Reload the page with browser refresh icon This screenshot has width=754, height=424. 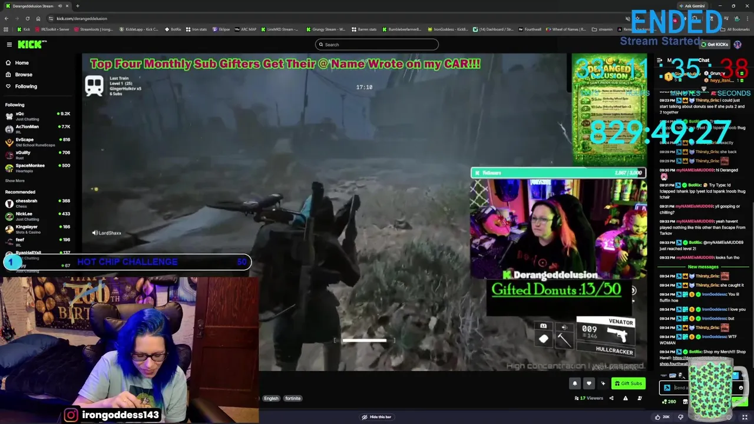(x=27, y=18)
